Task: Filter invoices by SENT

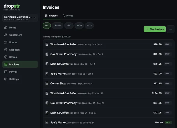Action: coord(69,26)
